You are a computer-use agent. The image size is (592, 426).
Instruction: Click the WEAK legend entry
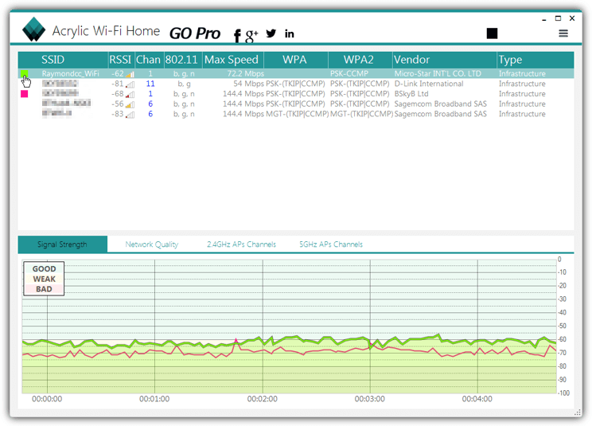[45, 279]
